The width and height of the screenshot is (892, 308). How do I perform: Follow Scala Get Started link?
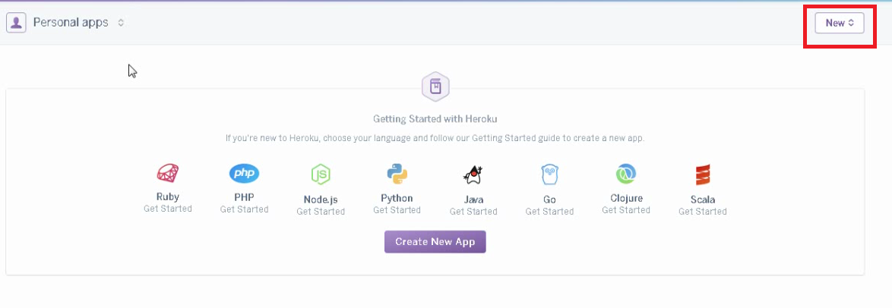point(702,212)
